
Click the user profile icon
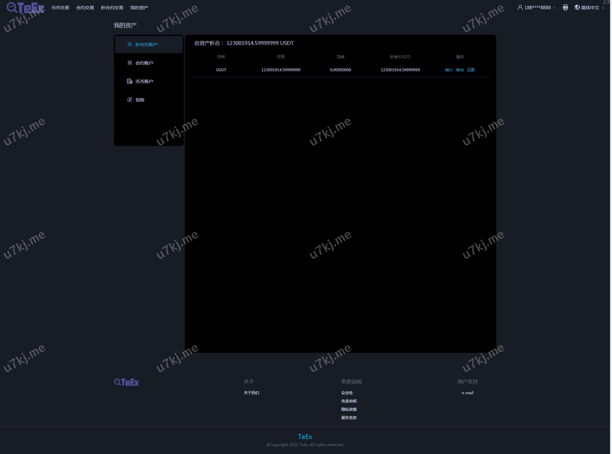pyautogui.click(x=520, y=7)
